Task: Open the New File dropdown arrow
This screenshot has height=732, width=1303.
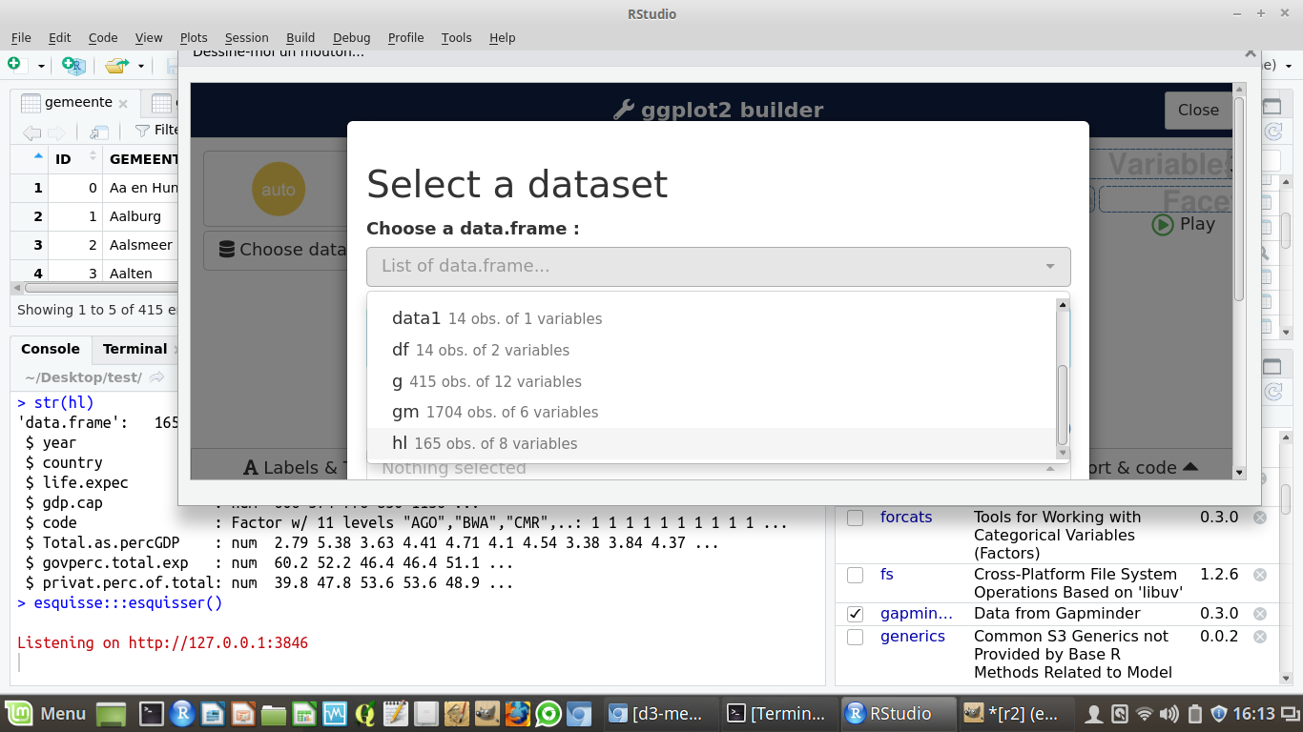Action: (41, 66)
